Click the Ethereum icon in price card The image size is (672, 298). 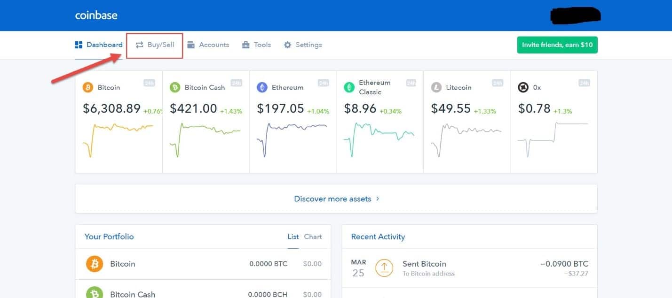pos(262,87)
